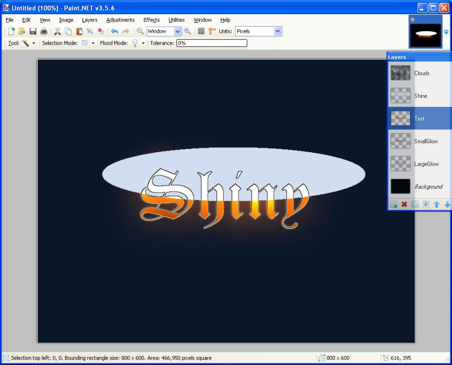
Task: Open the Flood Mode dropdown
Action: click(x=143, y=43)
